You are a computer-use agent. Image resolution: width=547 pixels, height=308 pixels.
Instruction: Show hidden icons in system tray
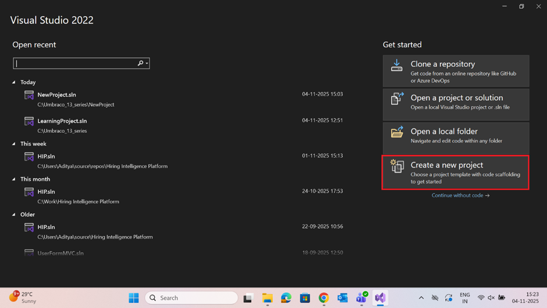point(421,298)
